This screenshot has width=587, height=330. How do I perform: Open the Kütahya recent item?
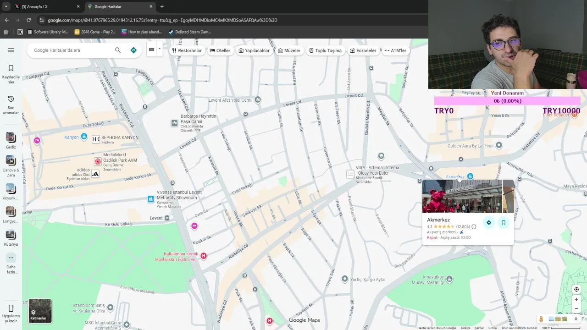click(x=11, y=237)
